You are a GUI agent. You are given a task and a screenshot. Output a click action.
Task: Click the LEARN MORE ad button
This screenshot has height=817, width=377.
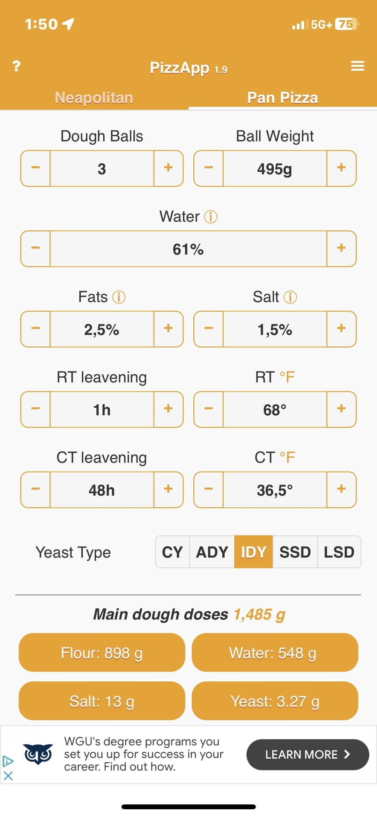[308, 754]
